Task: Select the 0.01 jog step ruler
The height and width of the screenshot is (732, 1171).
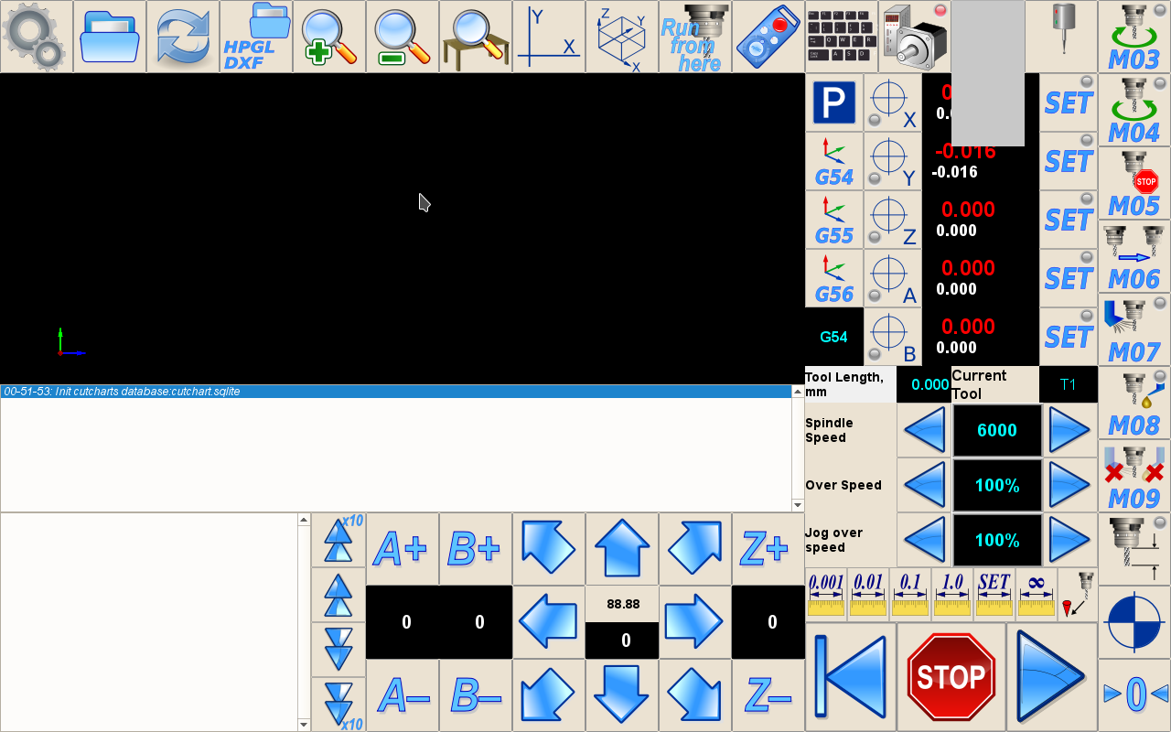Action: 868,595
